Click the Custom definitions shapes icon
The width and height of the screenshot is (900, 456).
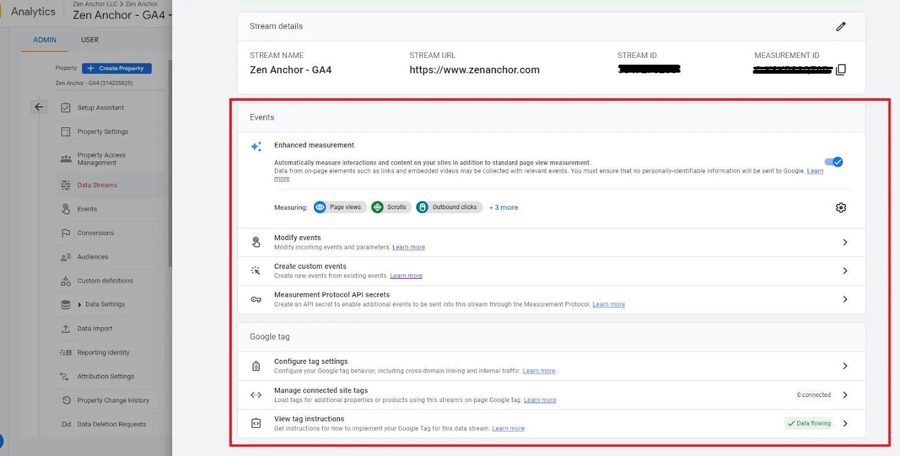tap(66, 281)
